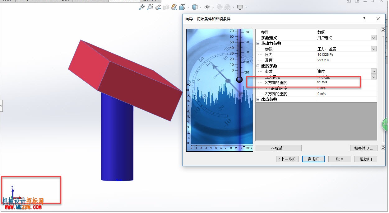Screen dimensions: 389x213
Task: Open the View Orientation dropdown arrow
Action: pyautogui.click(x=188, y=7)
